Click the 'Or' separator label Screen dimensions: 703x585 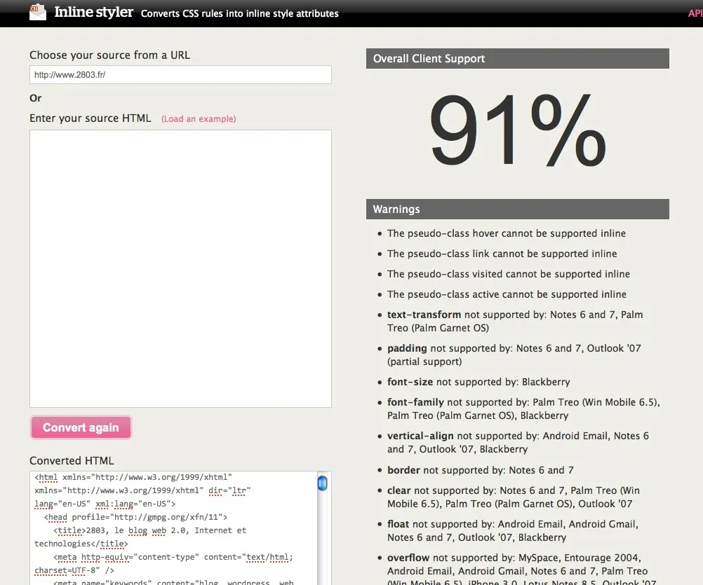35,98
